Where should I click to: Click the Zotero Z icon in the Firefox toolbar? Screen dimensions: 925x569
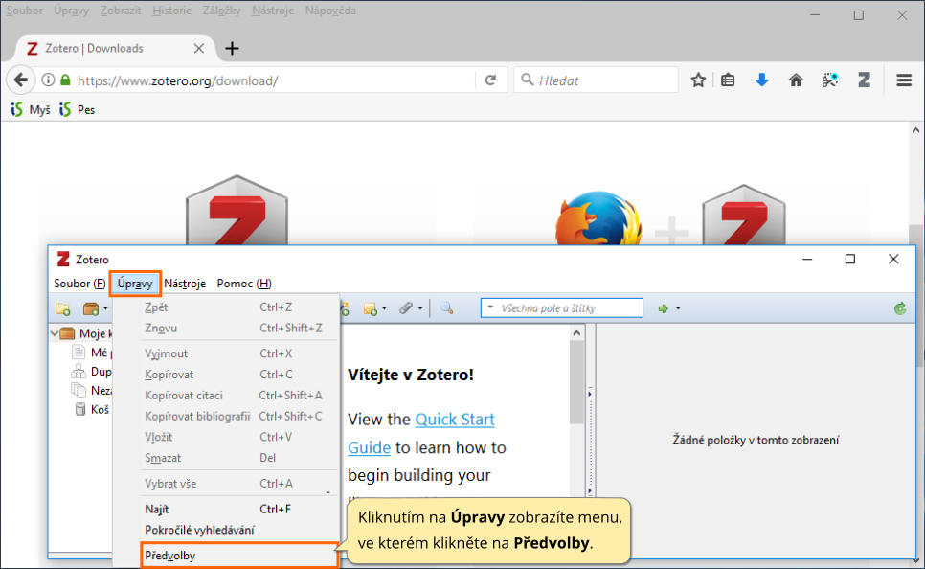[x=865, y=80]
